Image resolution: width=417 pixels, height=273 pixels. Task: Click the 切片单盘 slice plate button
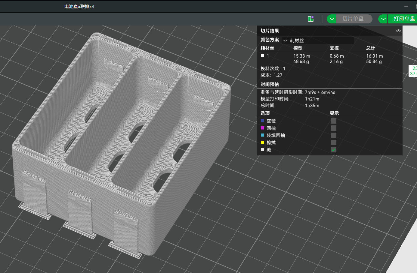[x=354, y=19]
